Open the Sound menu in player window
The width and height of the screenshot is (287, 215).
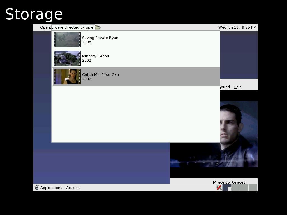click(x=225, y=87)
